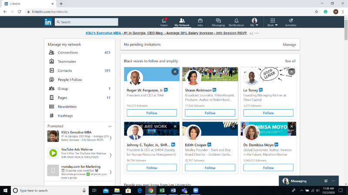The width and height of the screenshot is (348, 195).
Task: Click See all Black voices link
Action: [x=290, y=61]
